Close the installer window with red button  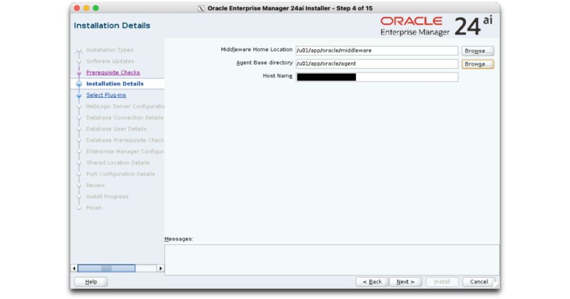[x=77, y=8]
